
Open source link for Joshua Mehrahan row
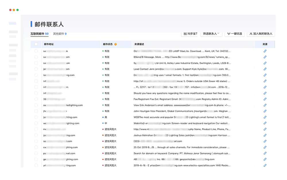tap(265, 135)
